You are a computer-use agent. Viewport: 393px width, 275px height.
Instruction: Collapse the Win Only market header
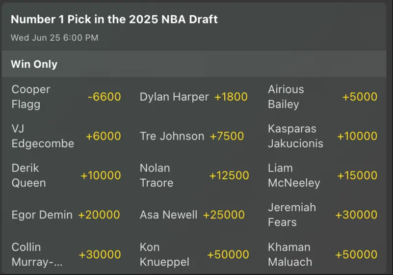194,64
